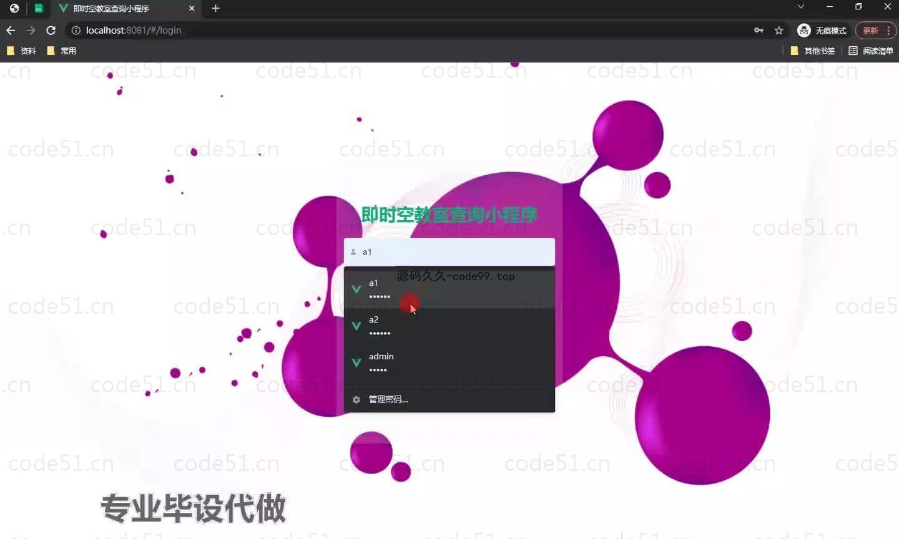Click the username field containing a1
This screenshot has height=539, width=899.
coord(449,252)
